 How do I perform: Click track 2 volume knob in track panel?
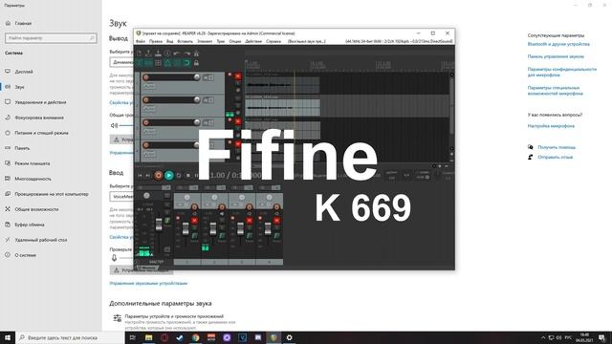coord(197,99)
